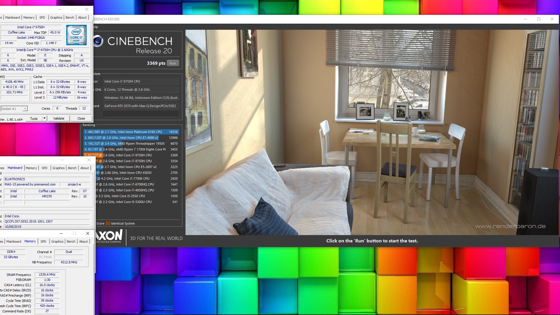Click the orange Identical System legend swatch
The height and width of the screenshot is (315, 560).
[108, 223]
